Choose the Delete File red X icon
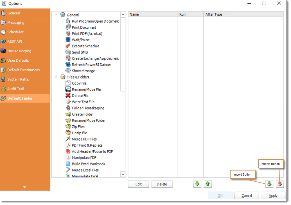Screen dimensions: 291x205 (x=68, y=96)
